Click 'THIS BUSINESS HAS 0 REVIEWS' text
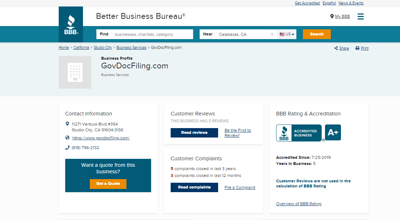 pos(200,121)
